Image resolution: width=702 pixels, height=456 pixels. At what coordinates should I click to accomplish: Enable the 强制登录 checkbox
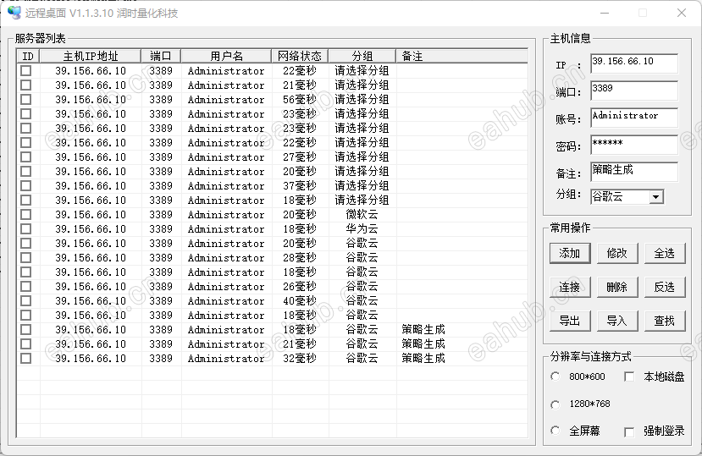click(629, 431)
